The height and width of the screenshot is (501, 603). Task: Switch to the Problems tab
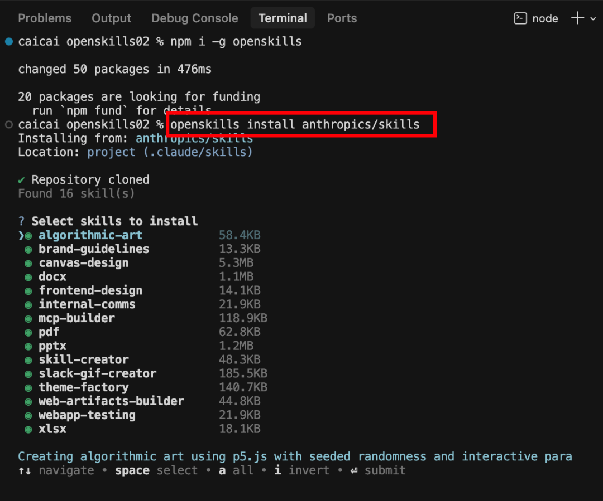[45, 18]
